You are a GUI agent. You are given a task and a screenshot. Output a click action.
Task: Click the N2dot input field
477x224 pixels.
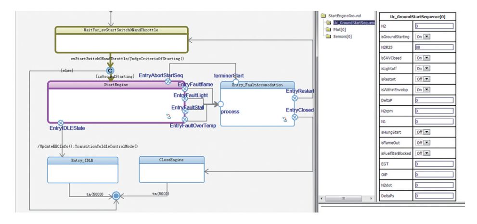[434, 185]
